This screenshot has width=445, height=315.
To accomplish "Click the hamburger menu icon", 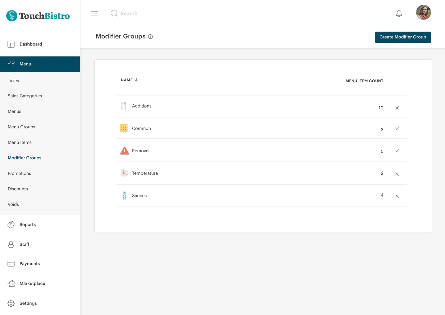I will pos(94,14).
